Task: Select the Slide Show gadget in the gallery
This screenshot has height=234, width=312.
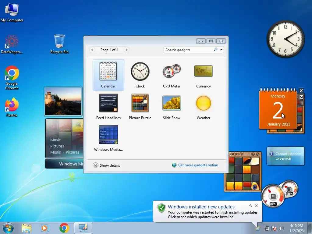Action: point(172,107)
